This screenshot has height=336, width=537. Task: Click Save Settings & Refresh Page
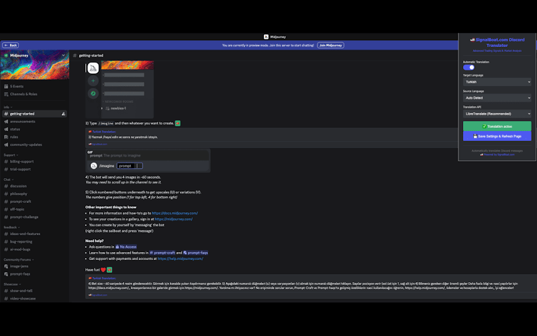497,136
